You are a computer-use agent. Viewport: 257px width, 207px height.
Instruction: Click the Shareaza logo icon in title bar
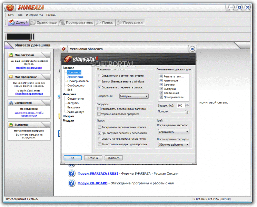(x=10, y=7)
